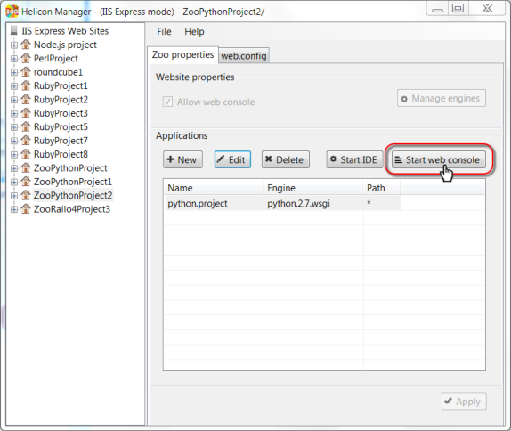This screenshot has width=511, height=431.
Task: Click the Edit application button
Action: 232,159
